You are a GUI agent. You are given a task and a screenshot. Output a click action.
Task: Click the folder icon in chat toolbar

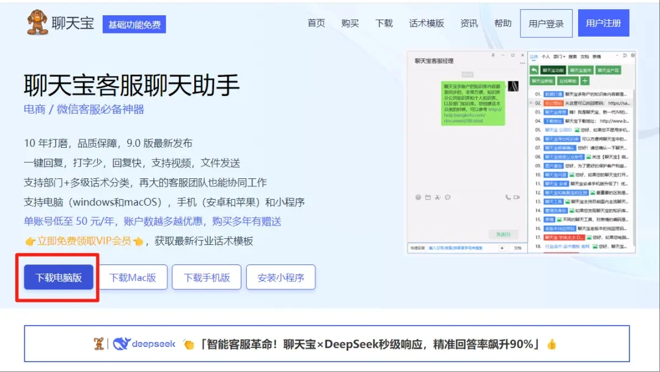coord(428,197)
